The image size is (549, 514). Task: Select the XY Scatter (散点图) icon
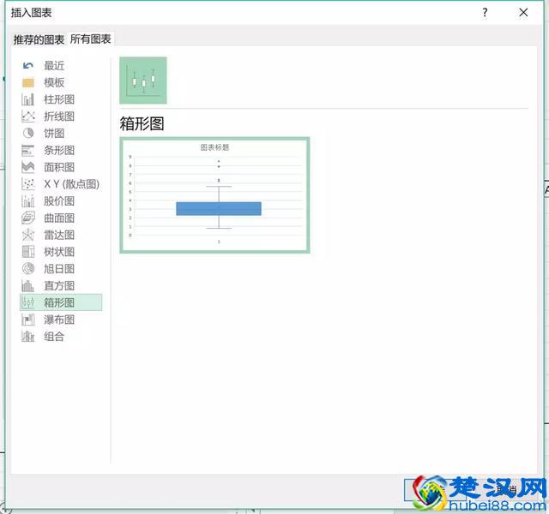click(28, 184)
